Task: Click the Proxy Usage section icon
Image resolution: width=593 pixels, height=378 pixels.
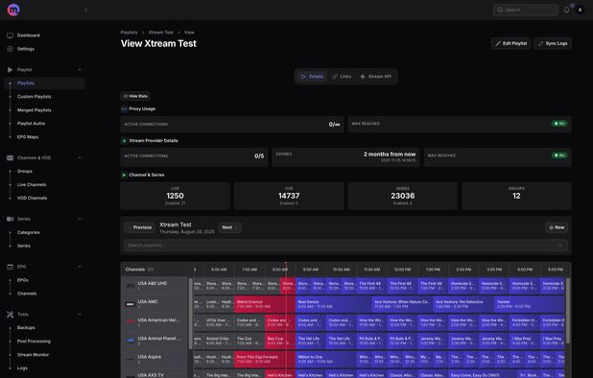Action: tap(124, 108)
